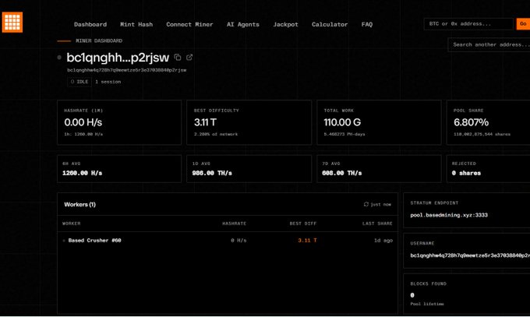Click the orange grid logo icon

coord(12,23)
